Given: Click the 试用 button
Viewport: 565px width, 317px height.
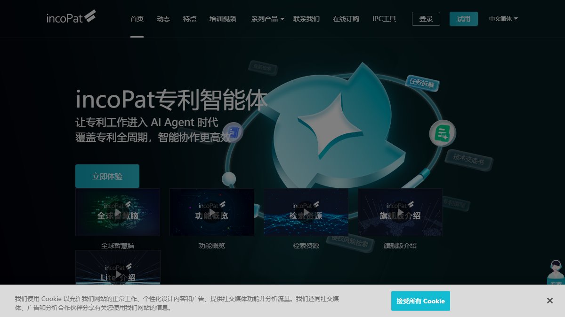Looking at the screenshot, I should point(464,19).
